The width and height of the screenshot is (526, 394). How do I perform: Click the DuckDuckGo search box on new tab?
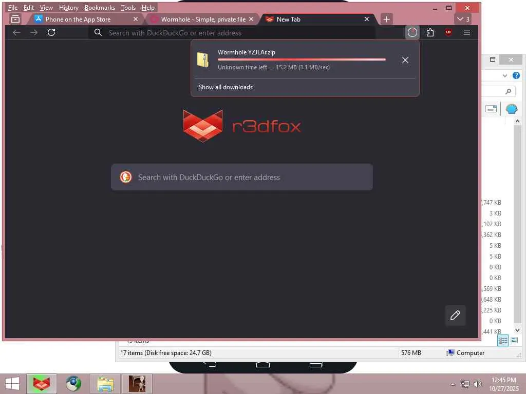tap(242, 177)
